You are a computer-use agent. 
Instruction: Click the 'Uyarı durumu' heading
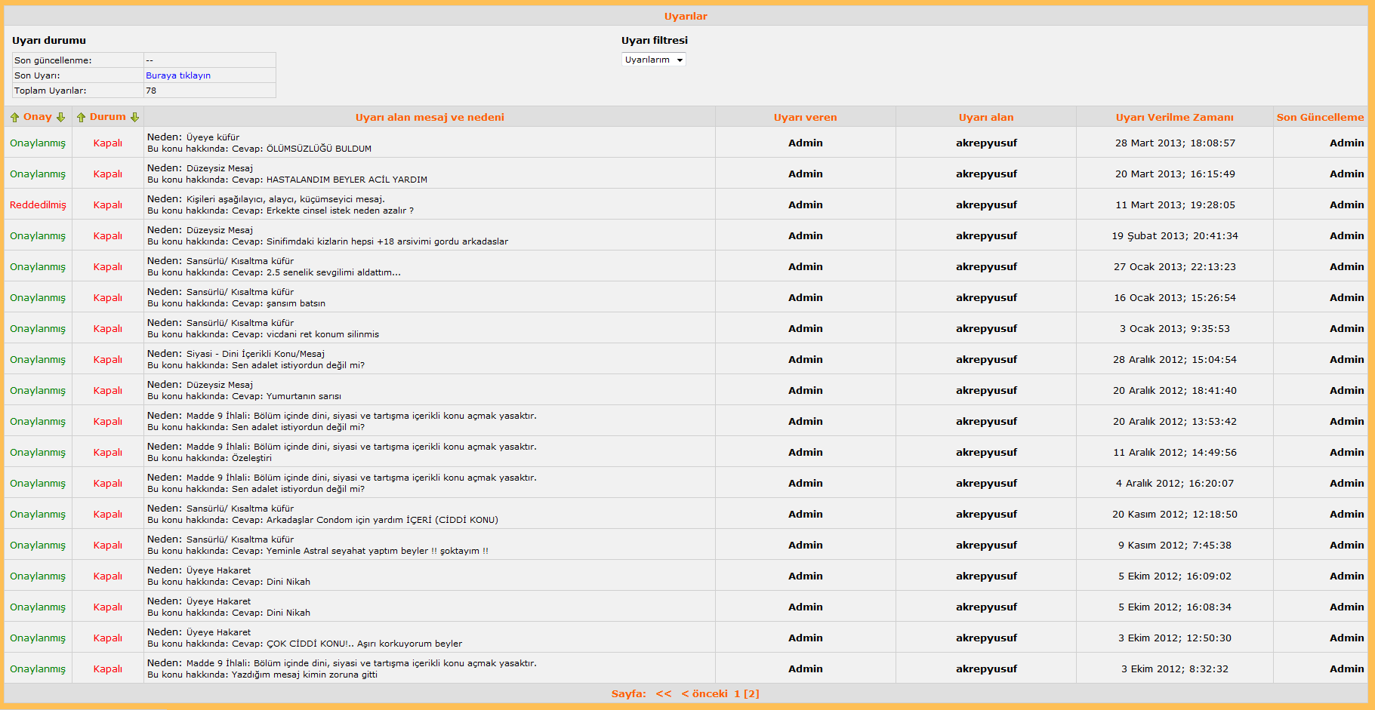(49, 40)
